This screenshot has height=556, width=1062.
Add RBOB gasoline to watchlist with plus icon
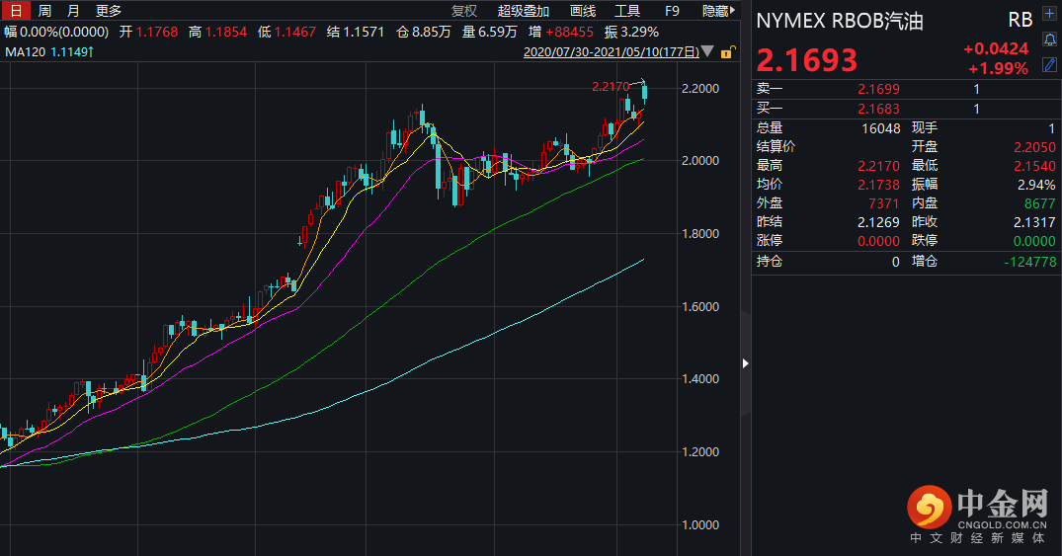pyautogui.click(x=1049, y=14)
